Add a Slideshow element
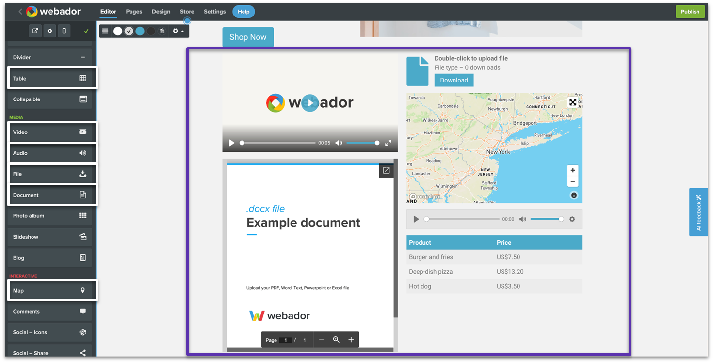 (x=49, y=237)
